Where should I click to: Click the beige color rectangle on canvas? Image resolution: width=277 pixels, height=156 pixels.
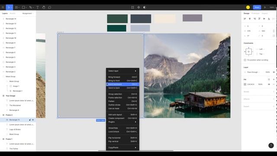[165, 19]
